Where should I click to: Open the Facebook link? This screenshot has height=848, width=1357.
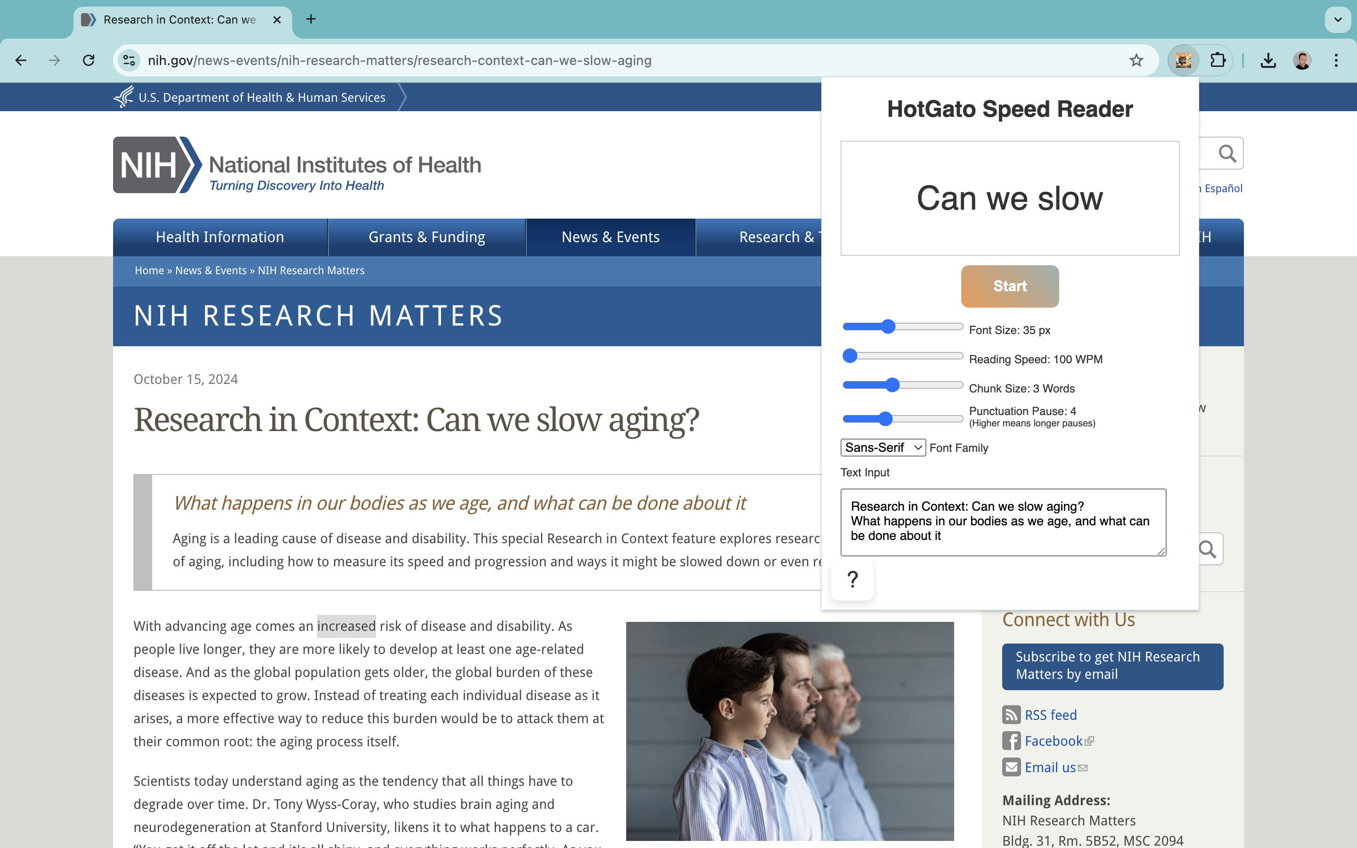click(x=1054, y=741)
